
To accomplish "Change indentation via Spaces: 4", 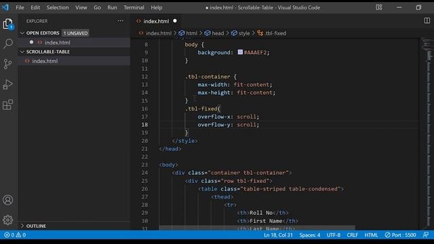I will [x=310, y=235].
